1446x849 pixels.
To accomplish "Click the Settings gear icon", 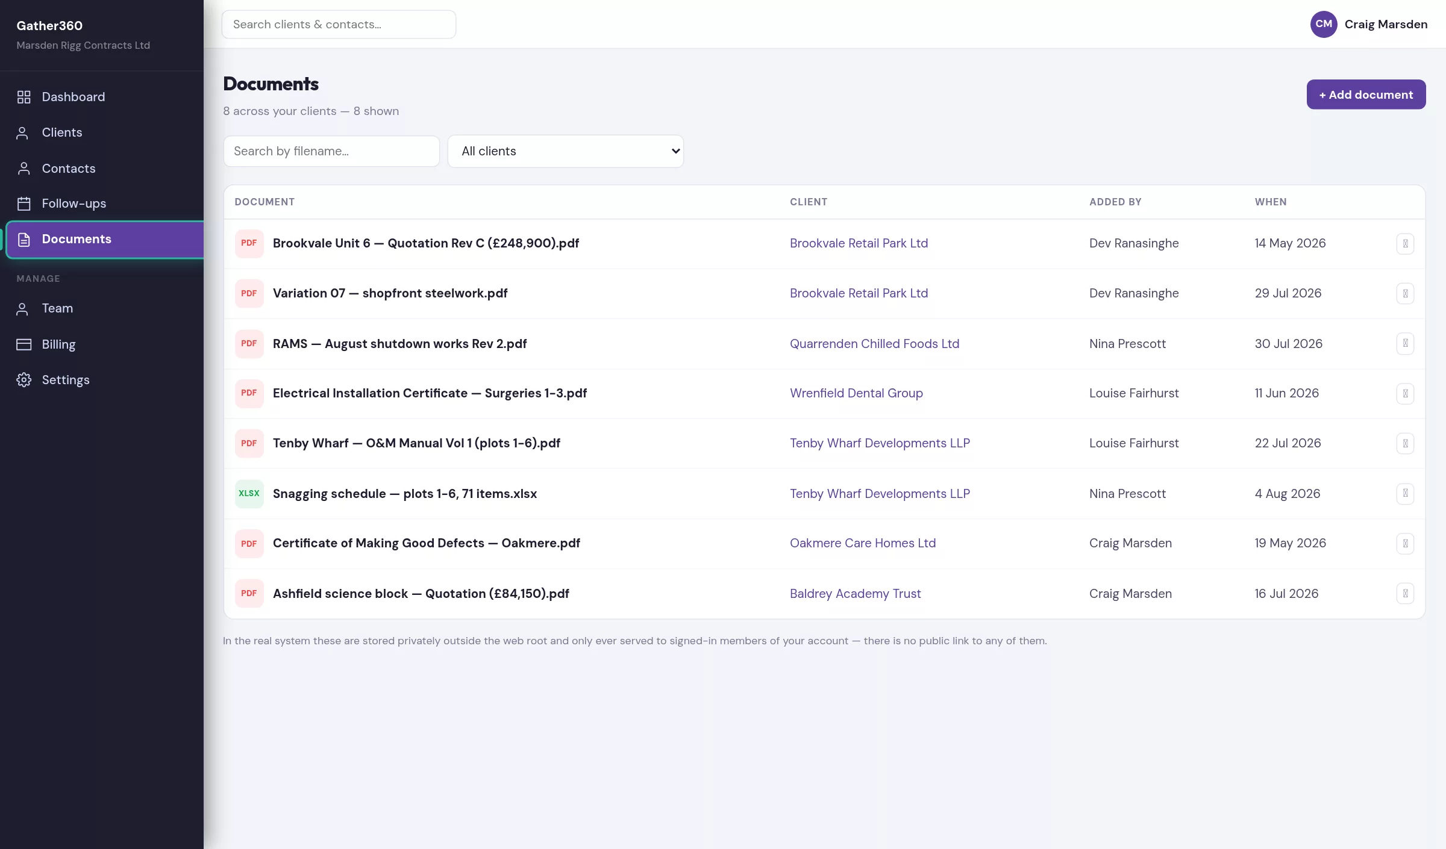I will [x=23, y=380].
